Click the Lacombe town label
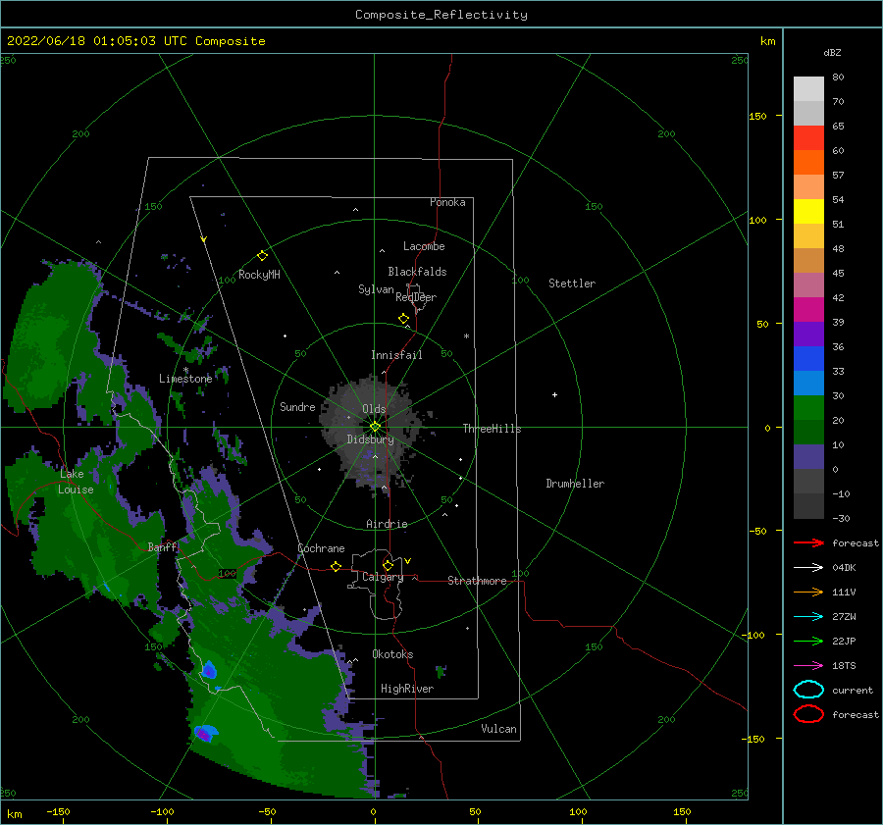This screenshot has height=825, width=883. (x=424, y=246)
